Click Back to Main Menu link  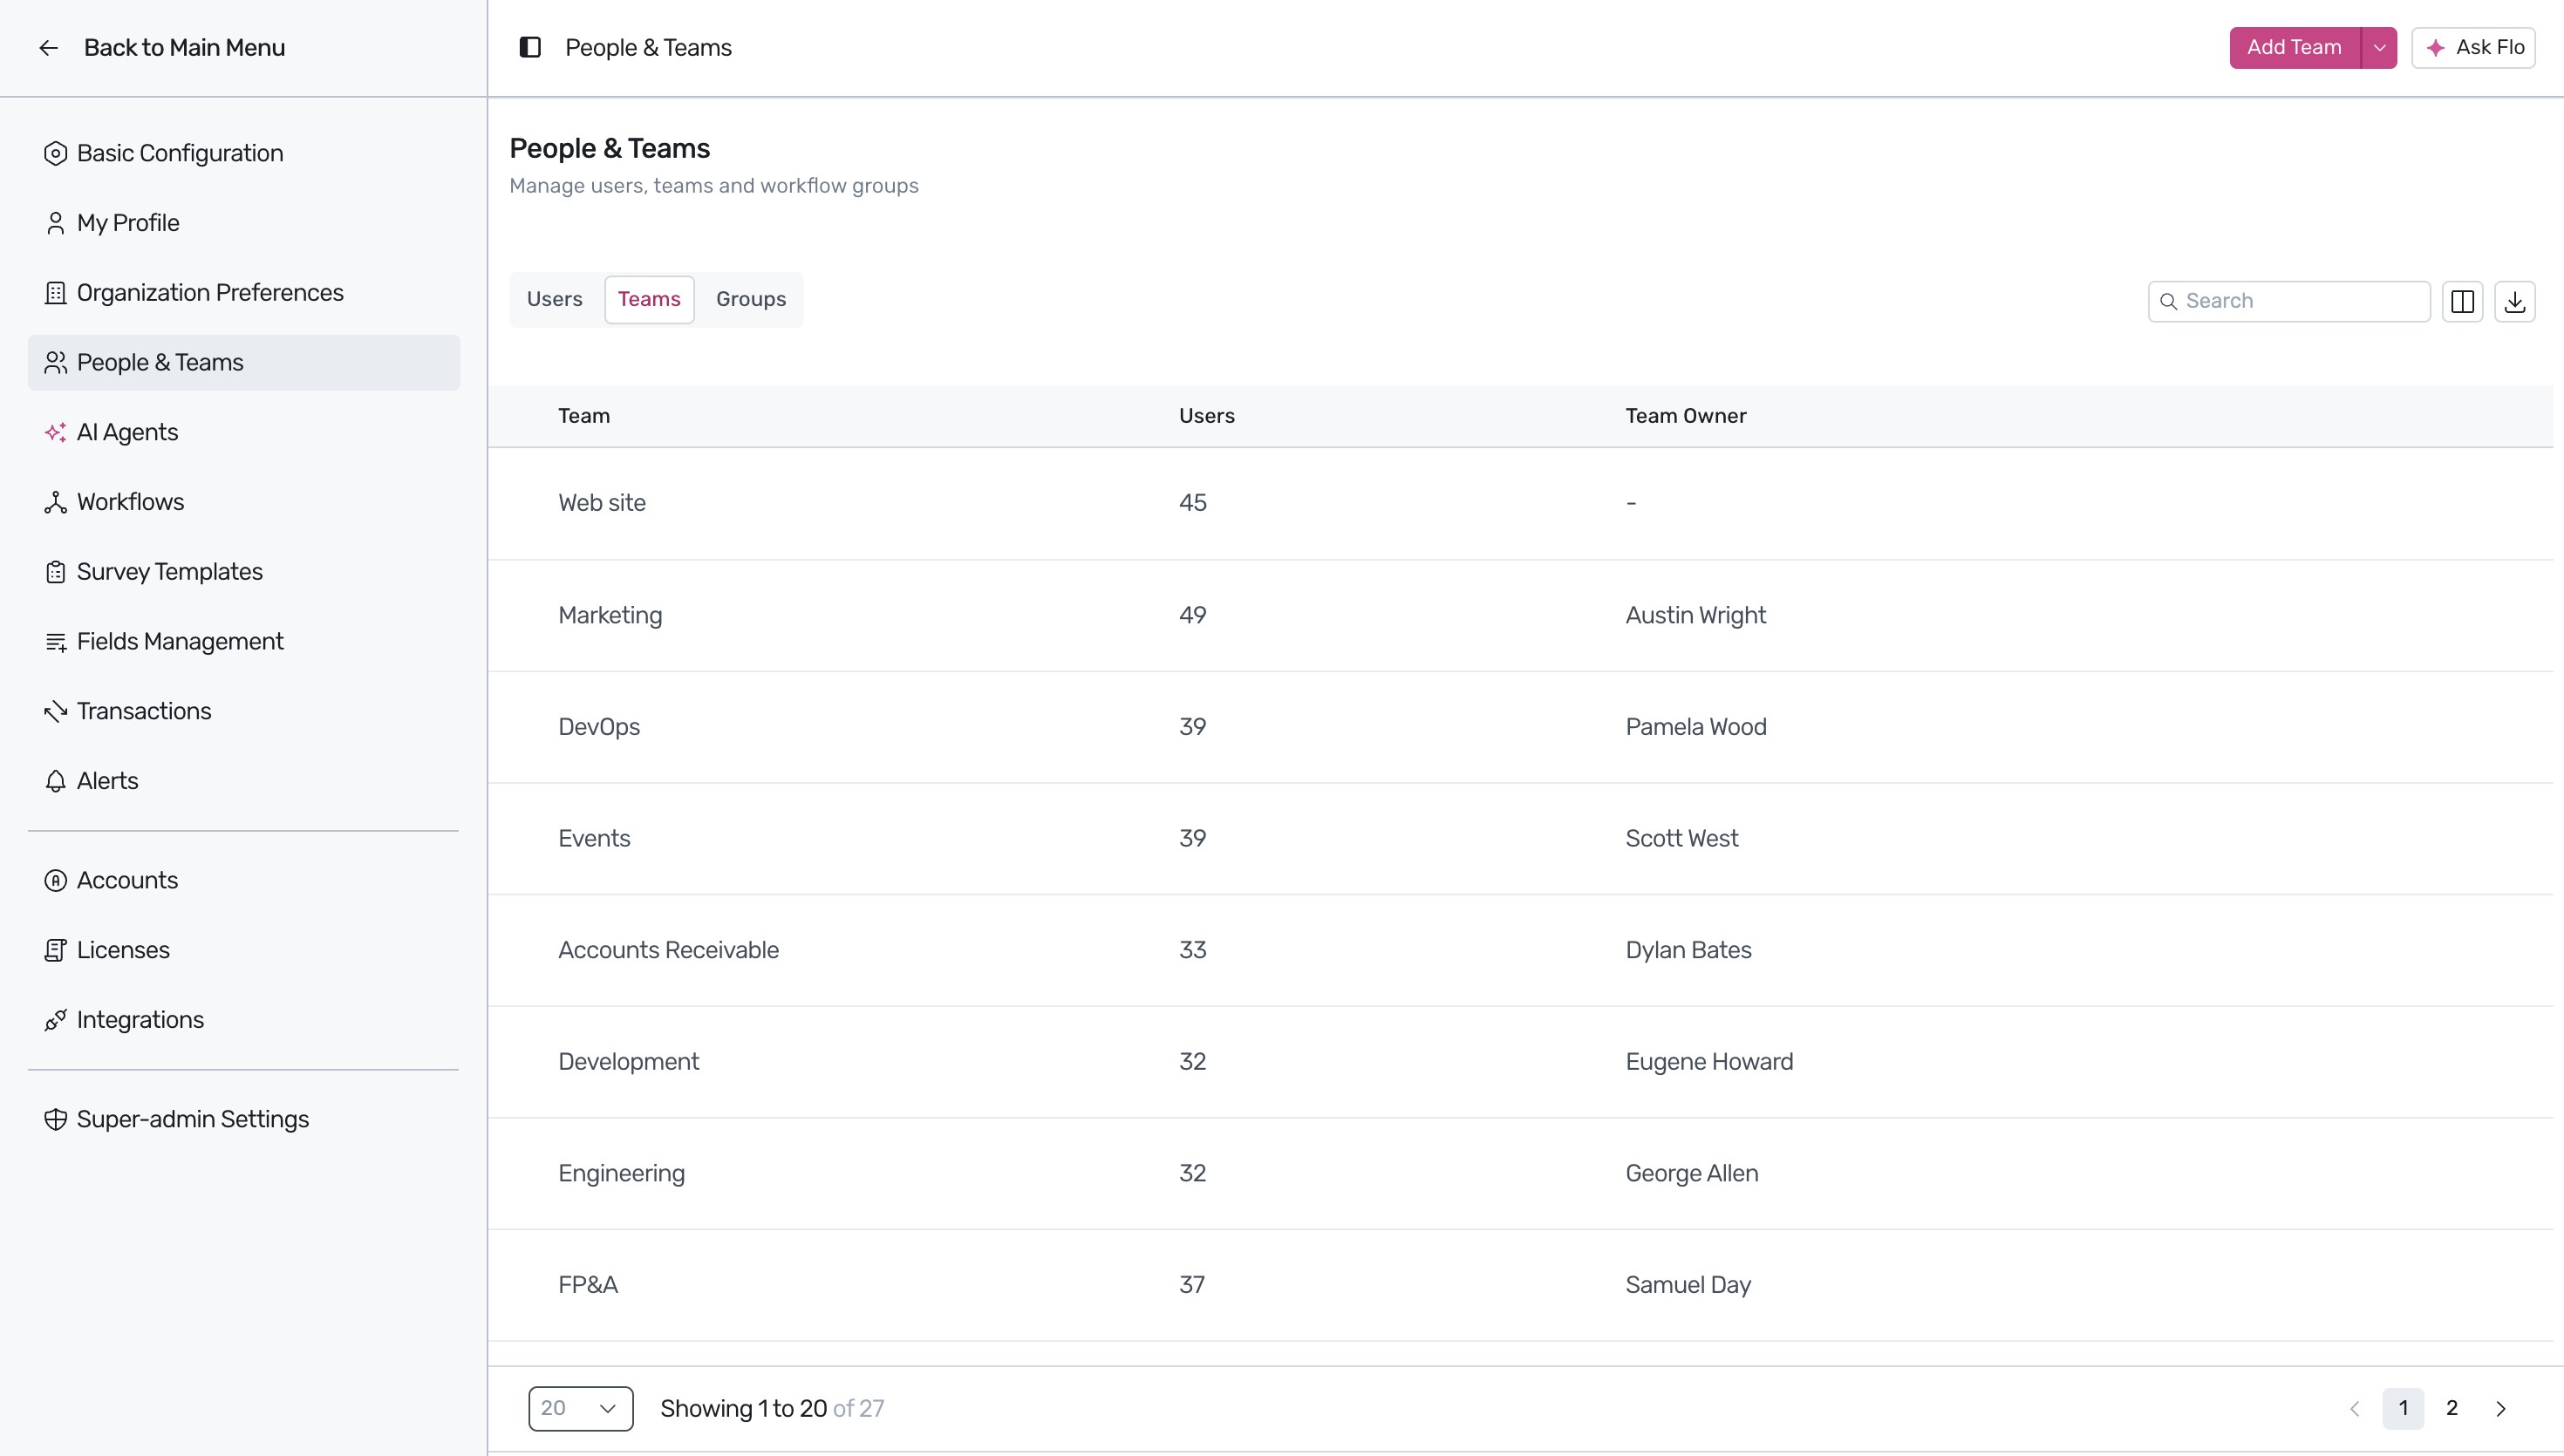[x=184, y=48]
